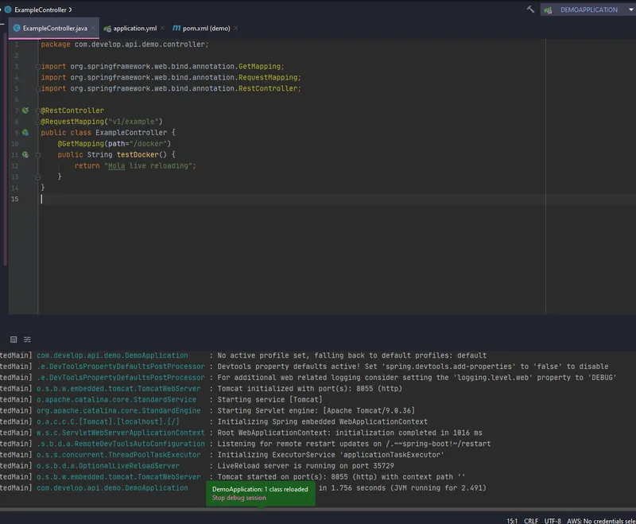Click the '1 class reloaded' notification balloon

261,493
